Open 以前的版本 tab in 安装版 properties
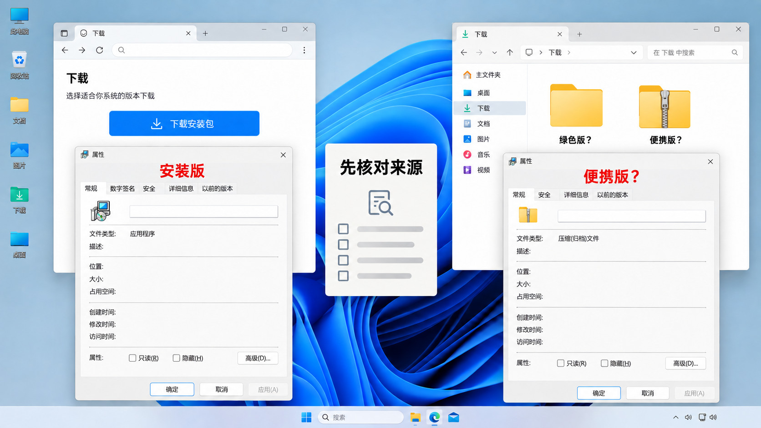The width and height of the screenshot is (761, 428). [218, 188]
